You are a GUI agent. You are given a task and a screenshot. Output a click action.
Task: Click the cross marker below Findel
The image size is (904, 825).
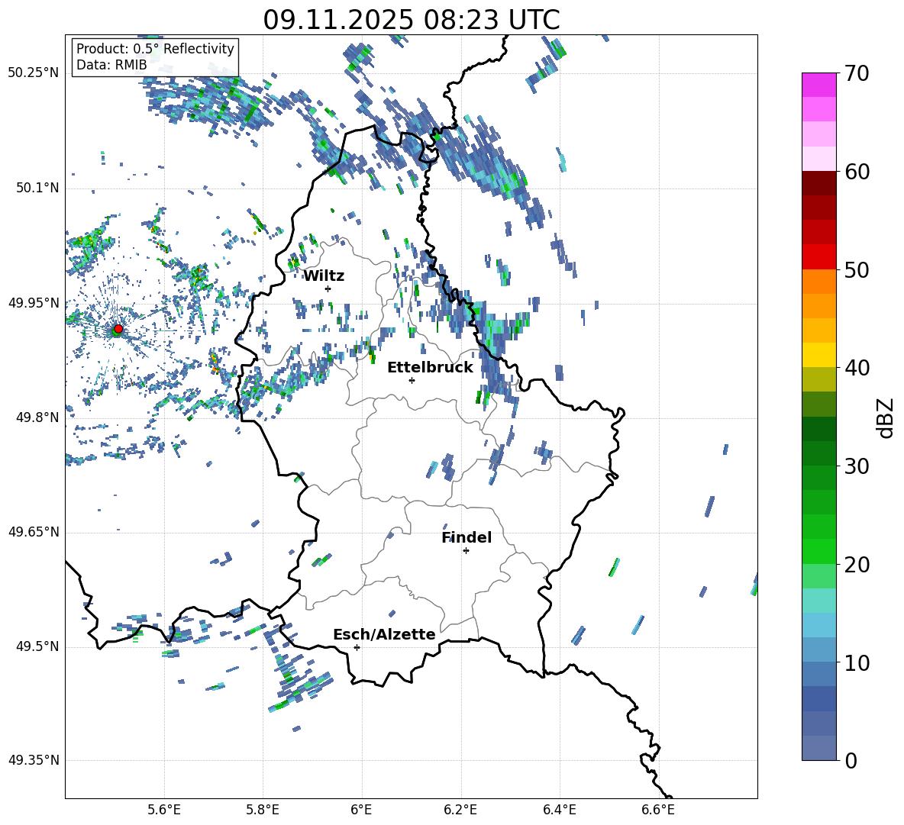[x=467, y=551]
